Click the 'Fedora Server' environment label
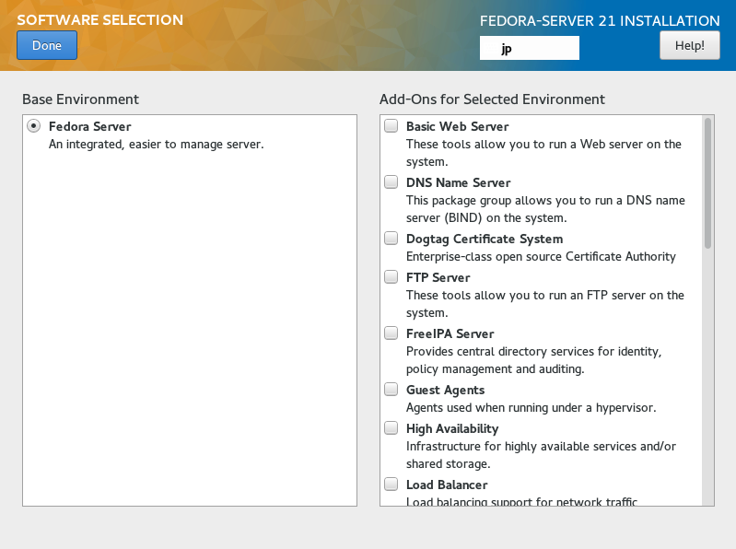The width and height of the screenshot is (736, 549). pyautogui.click(x=90, y=127)
